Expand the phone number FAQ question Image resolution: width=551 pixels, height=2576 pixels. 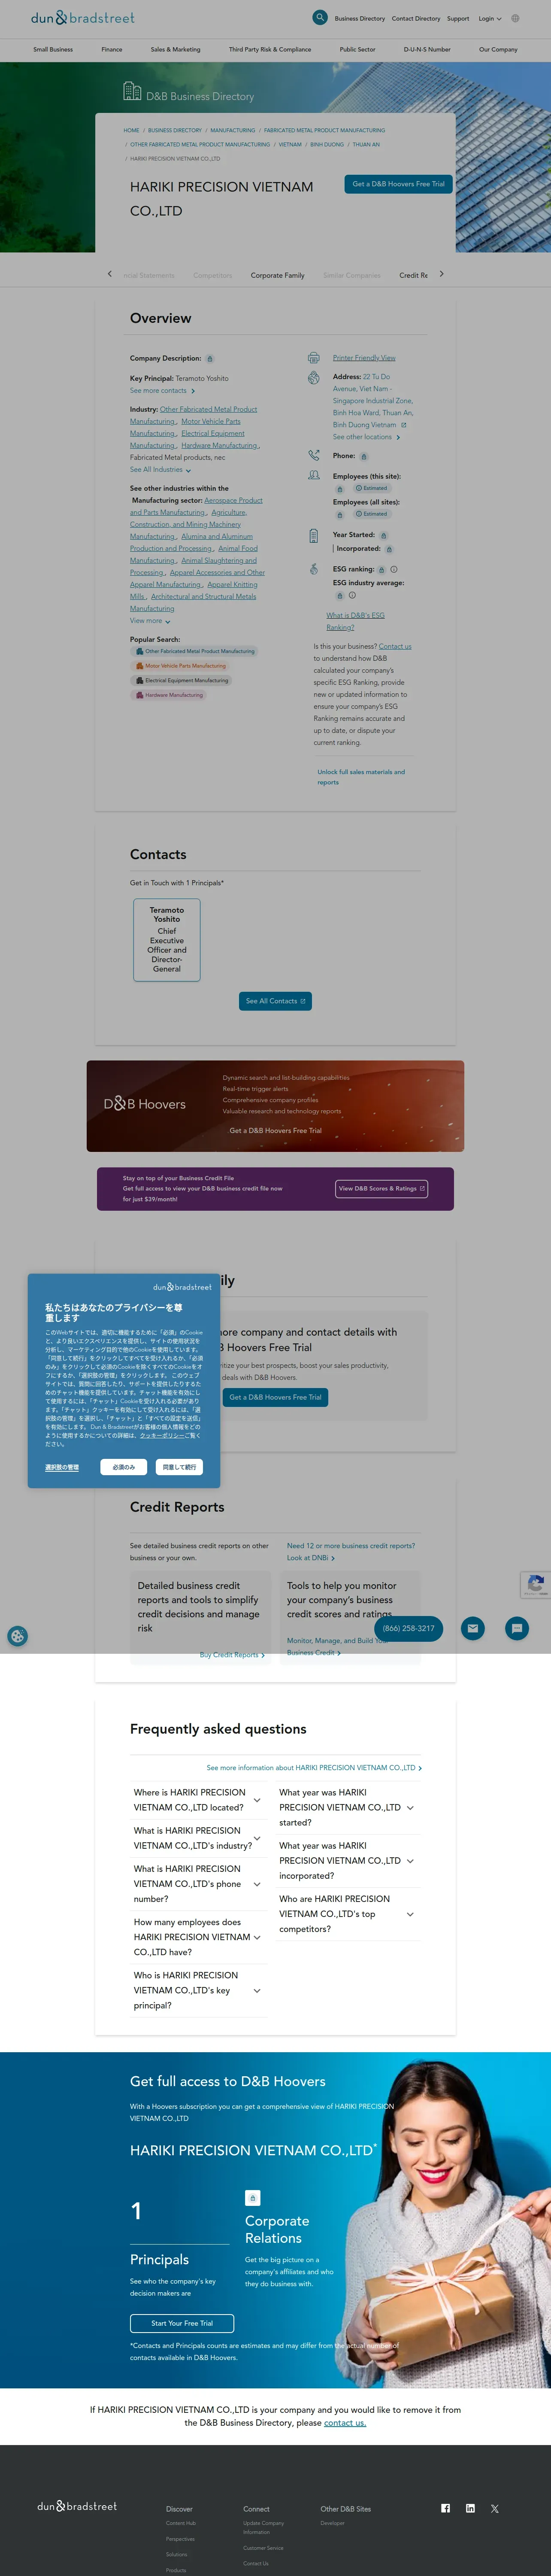point(198,1883)
